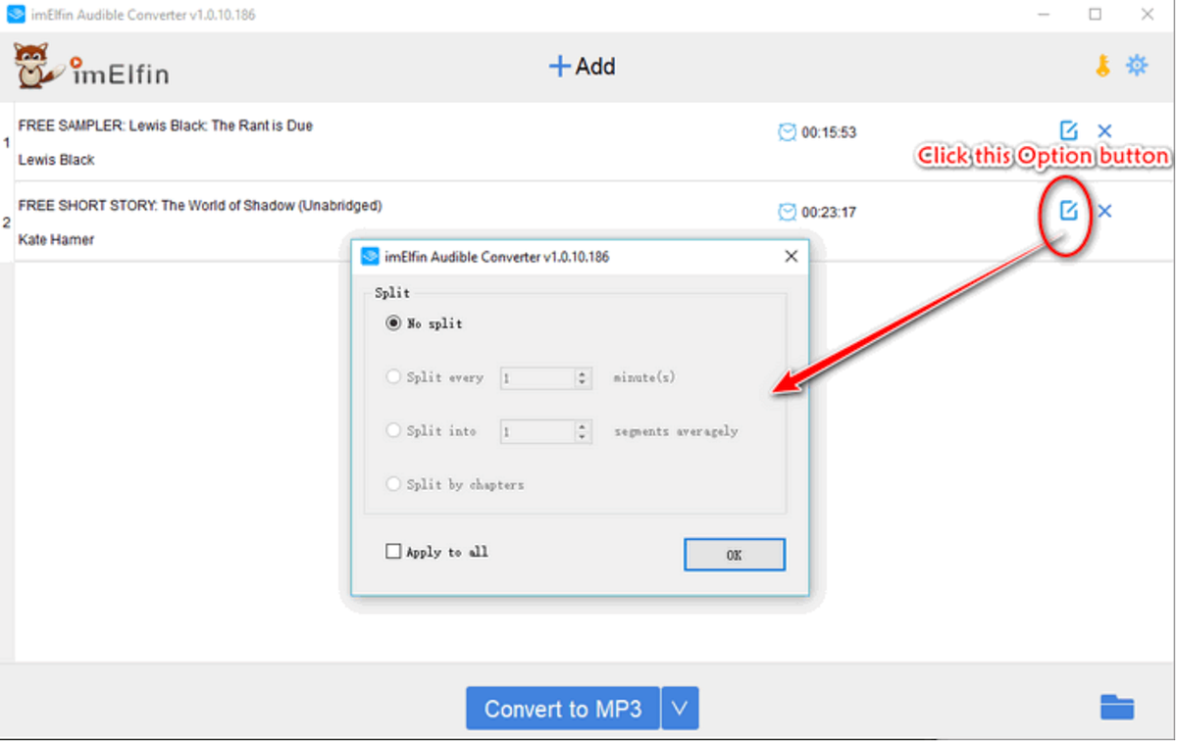Remove The World of Shadow from list

tap(1104, 211)
